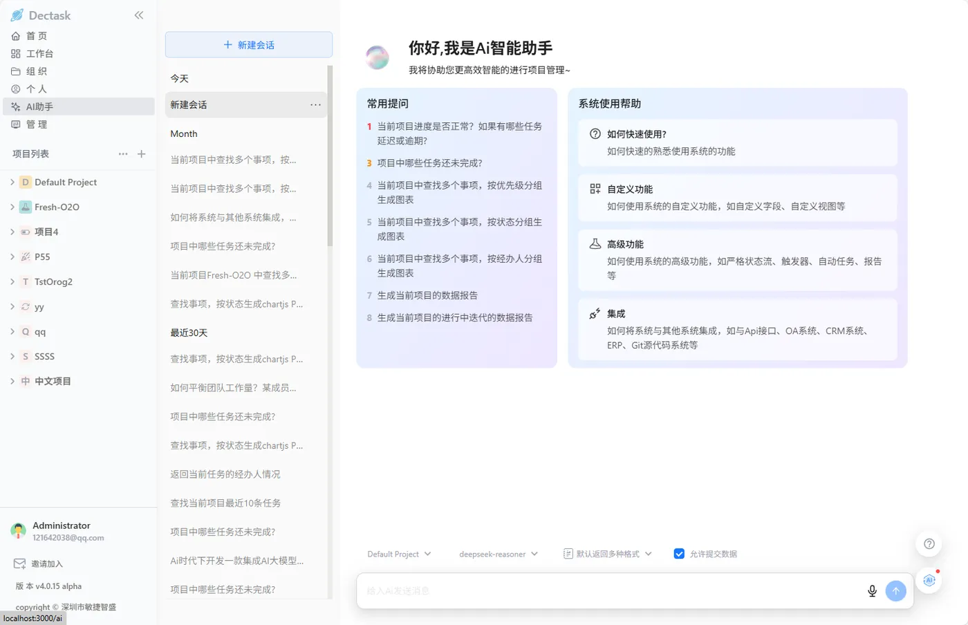Expand the Fresh-O2O project chevron
Image resolution: width=968 pixels, height=625 pixels.
pos(12,207)
